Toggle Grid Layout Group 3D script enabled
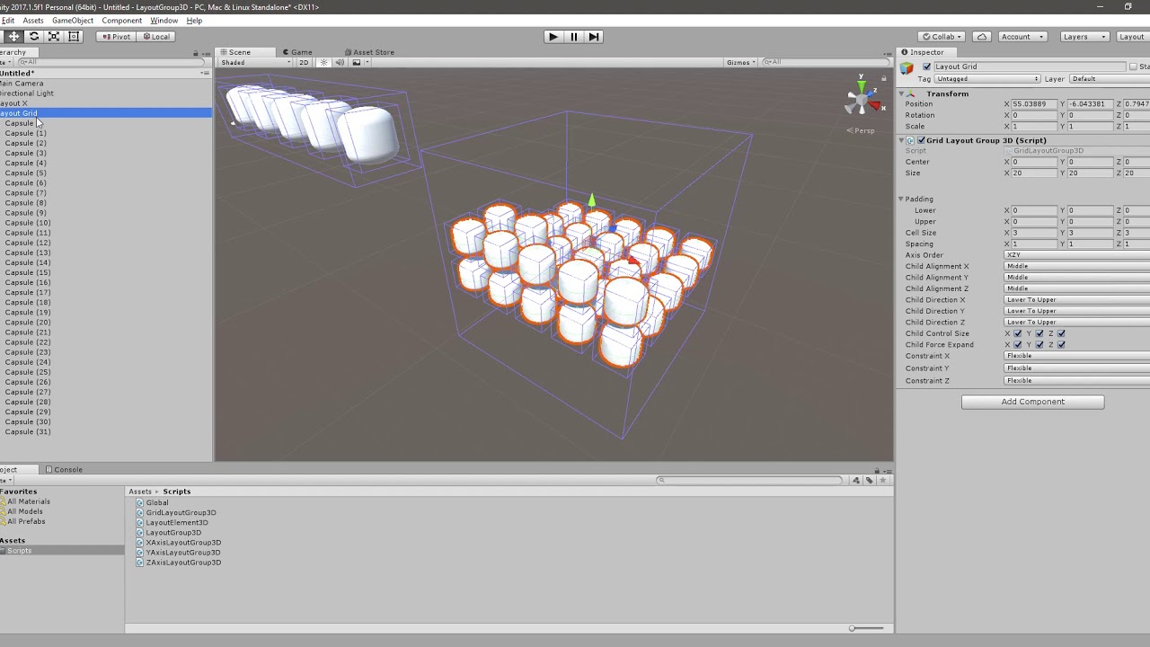This screenshot has height=647, width=1150. click(x=921, y=140)
